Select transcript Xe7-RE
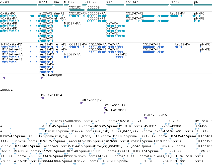The height and width of the screenshot is (165, 212). (x=112, y=33)
